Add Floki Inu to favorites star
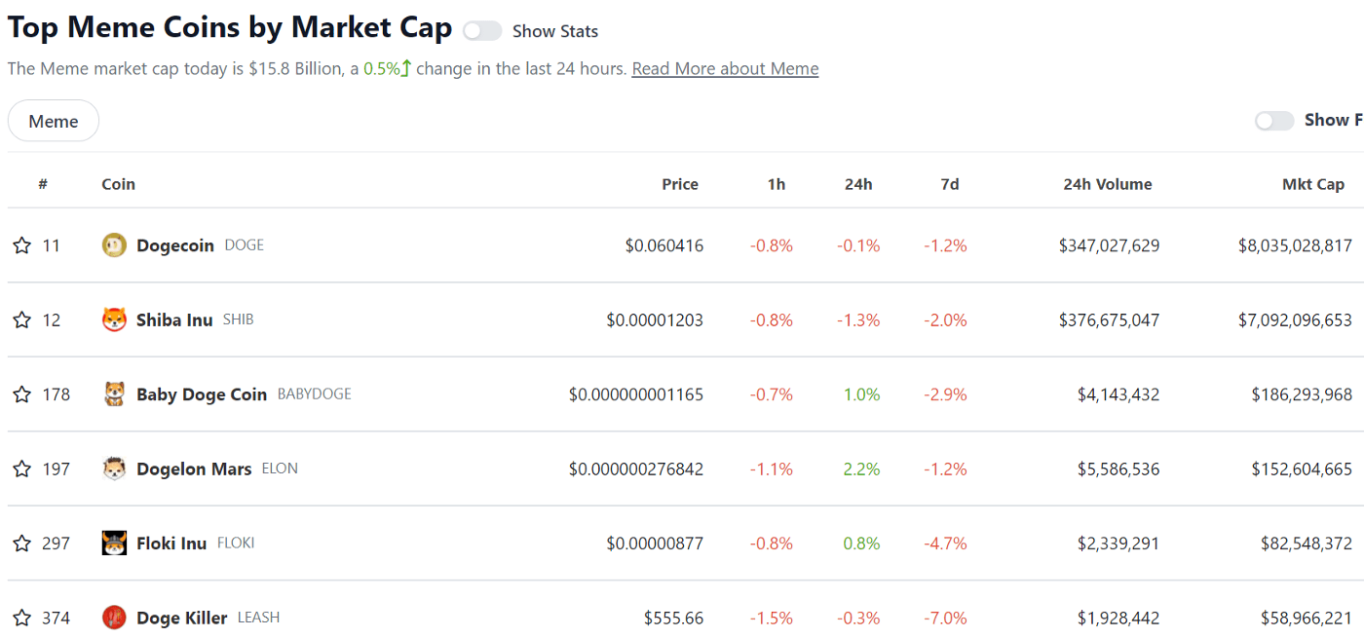Viewport: 1364px width, 638px height. tap(21, 544)
